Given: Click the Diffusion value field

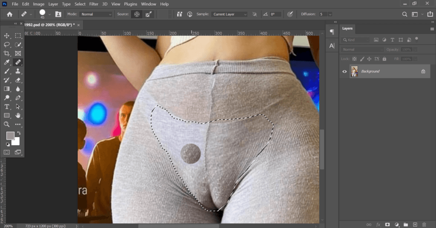Looking at the screenshot, I should pos(322,14).
